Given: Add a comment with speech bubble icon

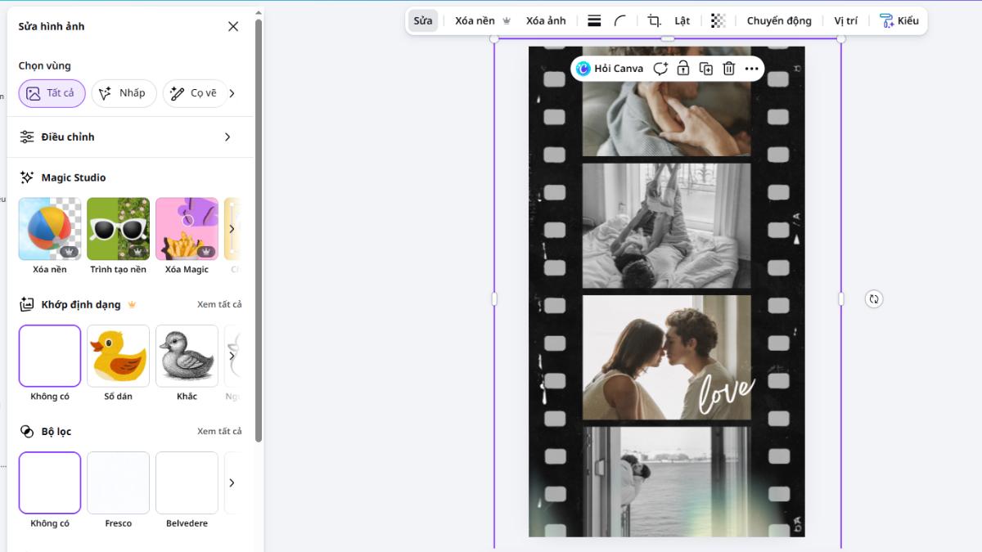Looking at the screenshot, I should [660, 69].
